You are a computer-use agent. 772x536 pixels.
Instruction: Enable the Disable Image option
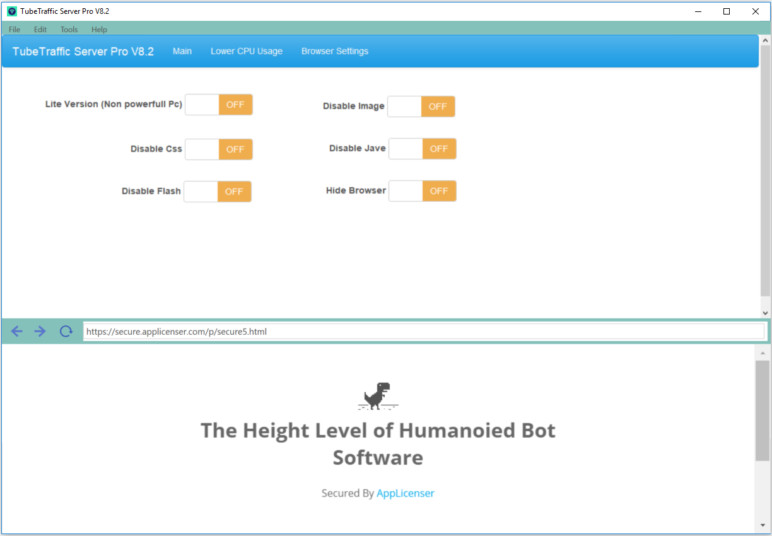(421, 106)
